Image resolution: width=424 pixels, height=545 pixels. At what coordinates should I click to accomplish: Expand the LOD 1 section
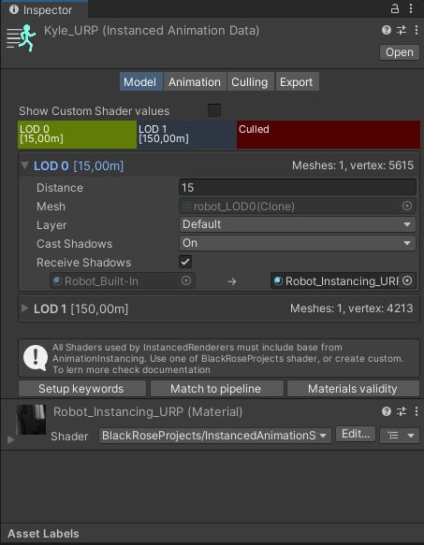click(24, 308)
